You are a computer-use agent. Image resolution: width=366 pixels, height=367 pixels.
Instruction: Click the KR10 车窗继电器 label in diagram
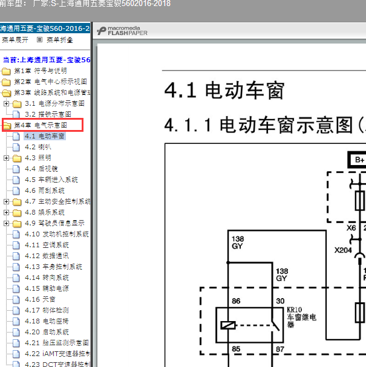click(x=302, y=317)
